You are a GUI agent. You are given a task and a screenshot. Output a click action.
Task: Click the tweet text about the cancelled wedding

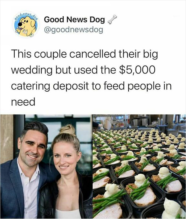[91, 78]
